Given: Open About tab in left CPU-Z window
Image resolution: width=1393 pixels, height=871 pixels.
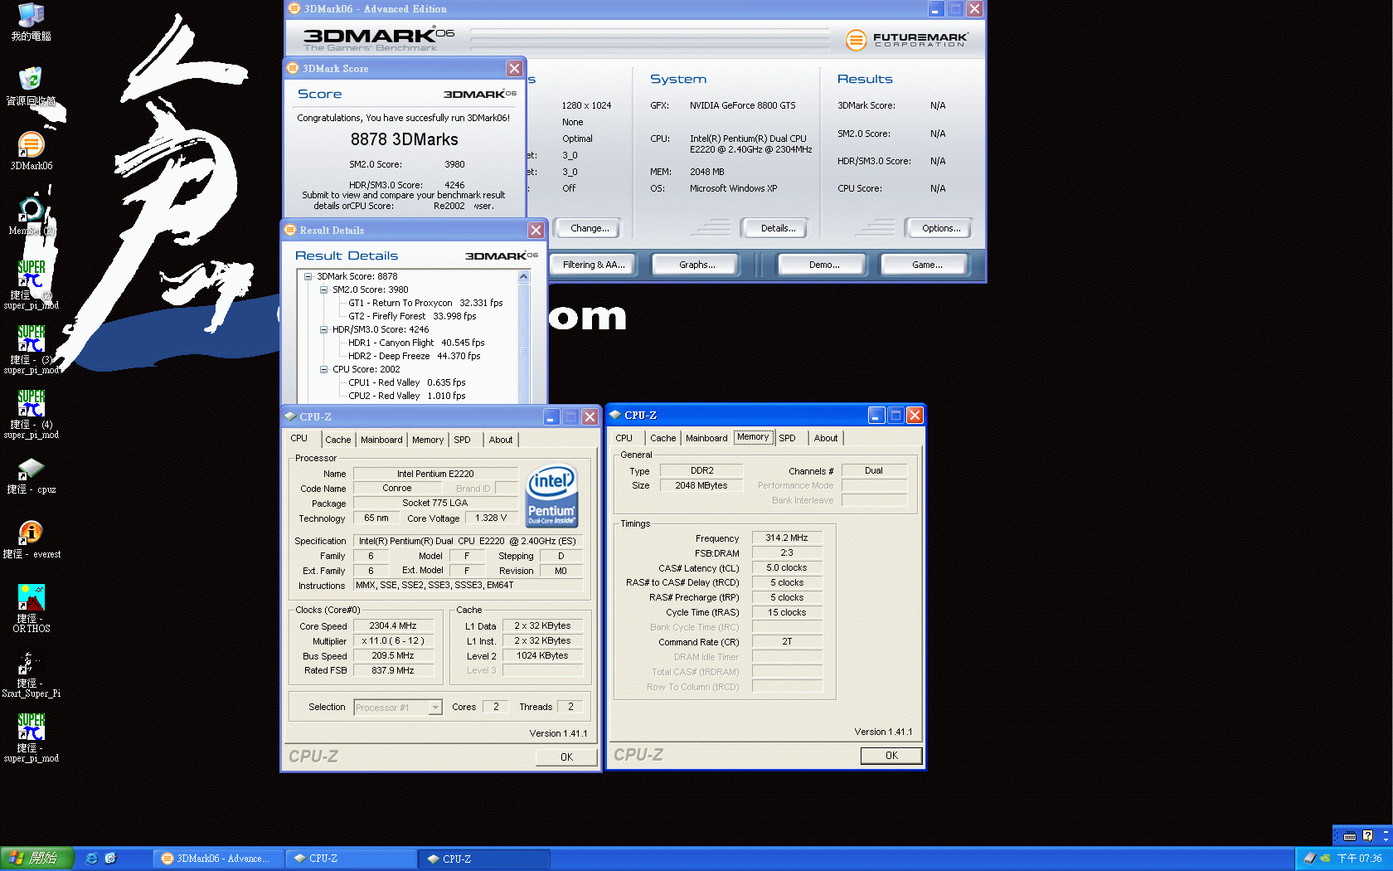Looking at the screenshot, I should (x=500, y=440).
